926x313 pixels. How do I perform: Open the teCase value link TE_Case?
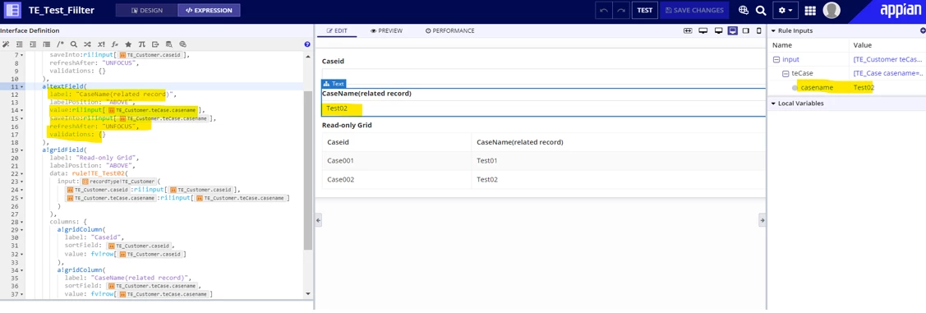[889, 73]
